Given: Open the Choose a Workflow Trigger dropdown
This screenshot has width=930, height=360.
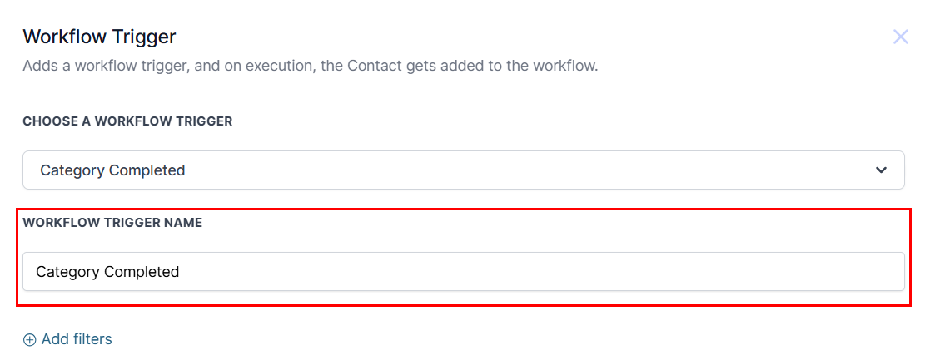Looking at the screenshot, I should pyautogui.click(x=463, y=170).
